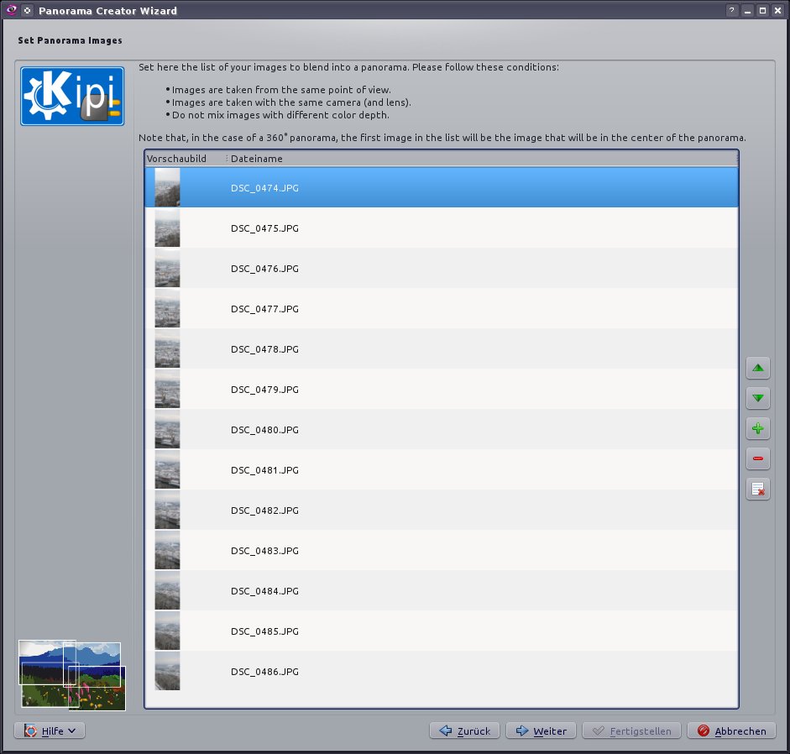Viewport: 790px width, 754px height.
Task: Click the pin window icon in title bar
Action: tap(27, 10)
